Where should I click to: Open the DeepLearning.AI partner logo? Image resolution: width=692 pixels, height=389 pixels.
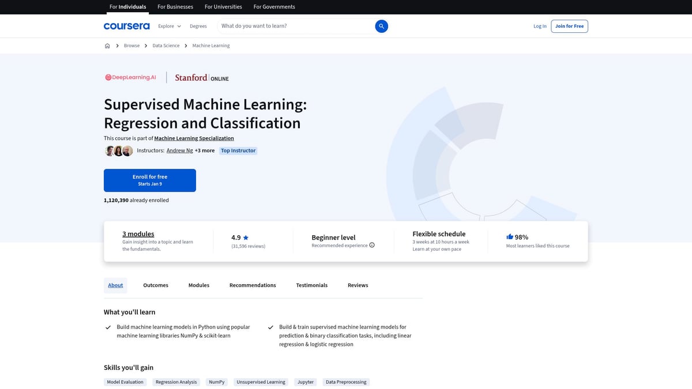pos(130,77)
